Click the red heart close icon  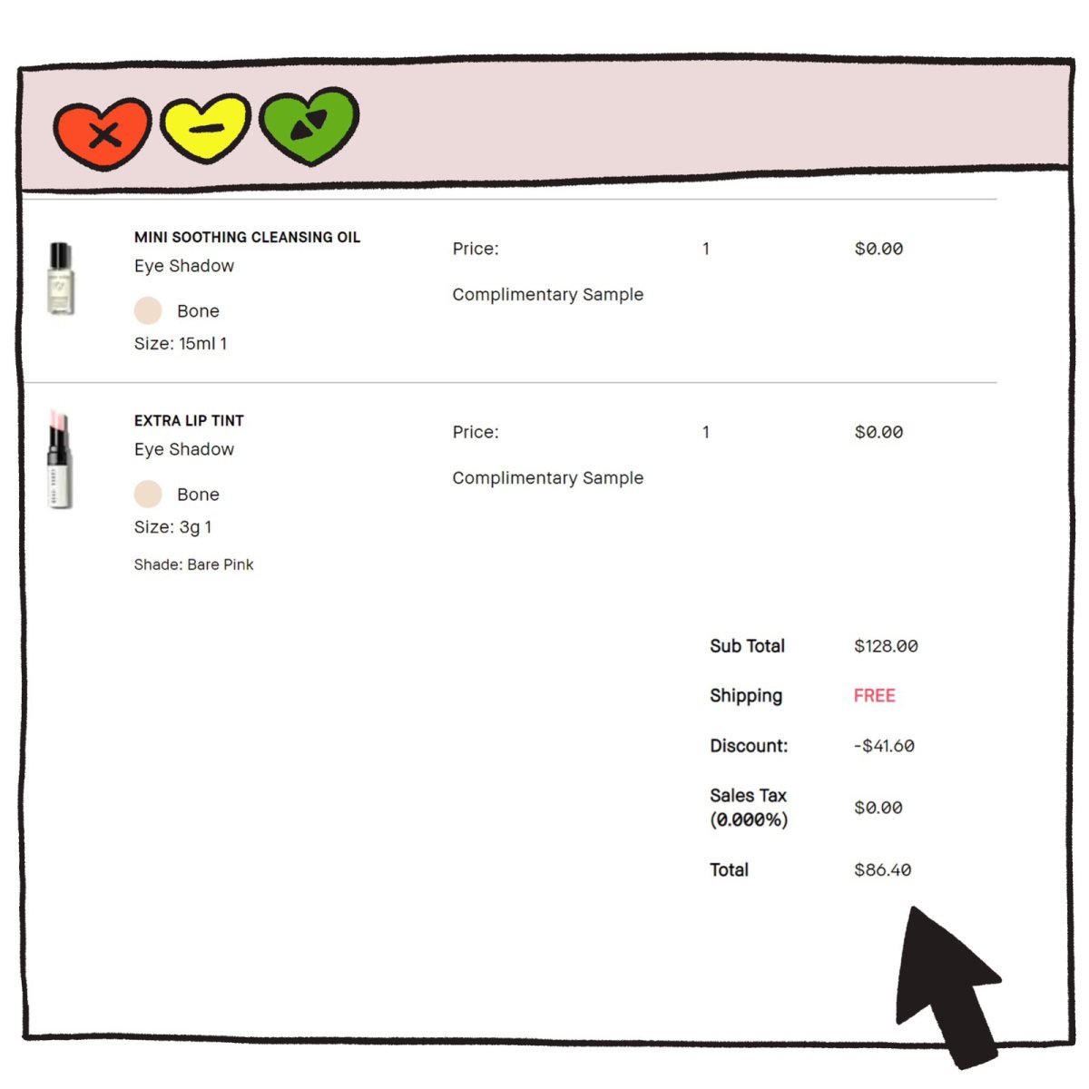[x=103, y=134]
